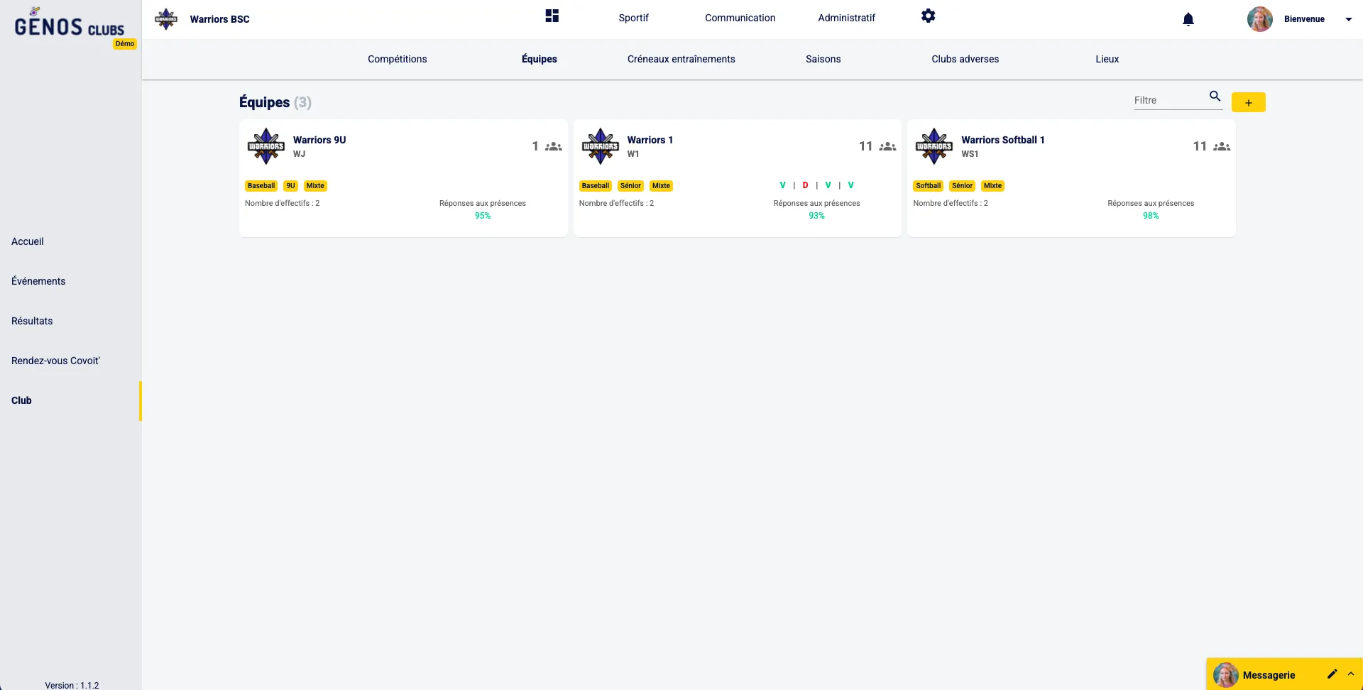Click the members icon on Warriors 1
Screen dimensions: 1363x690
(x=887, y=146)
